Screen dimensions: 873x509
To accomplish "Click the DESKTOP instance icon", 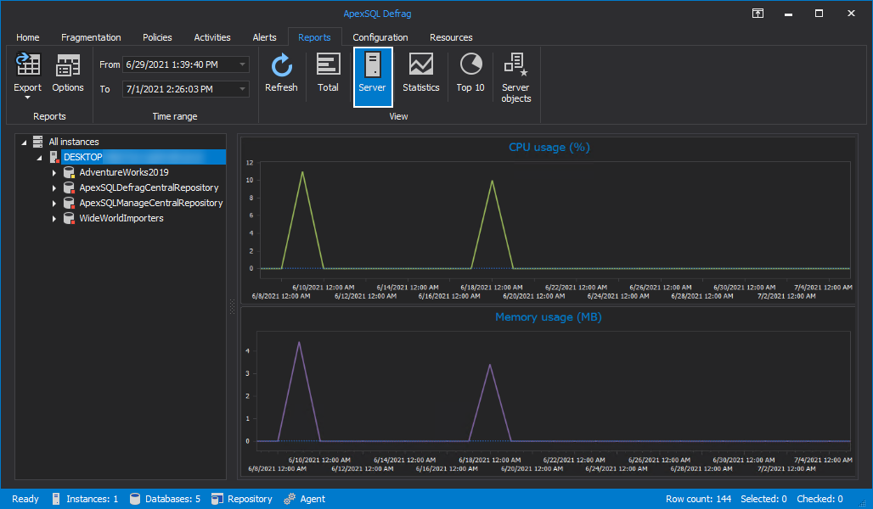I will pyautogui.click(x=54, y=157).
